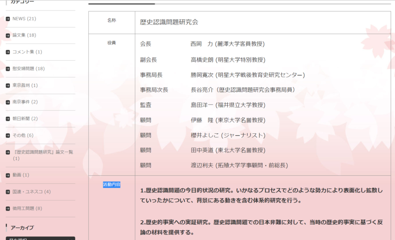Click the arrow icon beside 国連・ユネスコ (4)
Screen dimensions: 395x240
point(8,192)
